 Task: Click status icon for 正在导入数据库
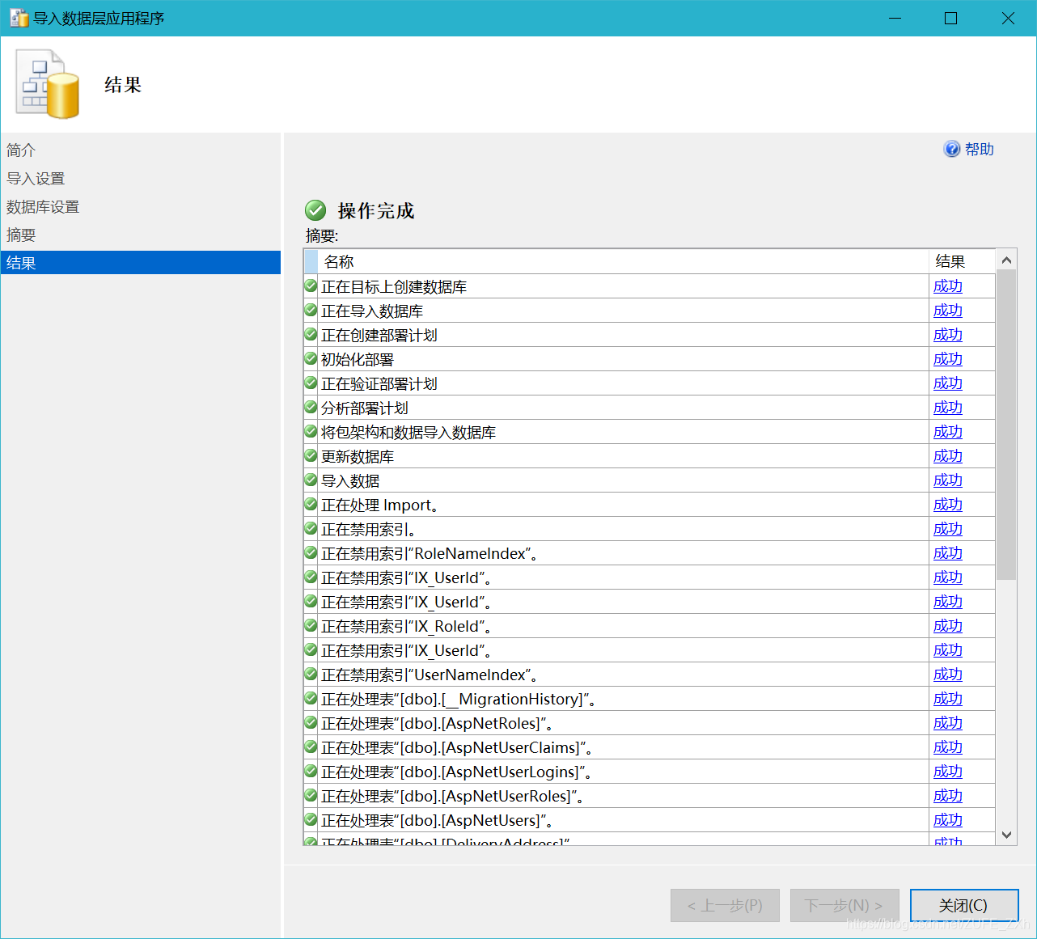(311, 310)
